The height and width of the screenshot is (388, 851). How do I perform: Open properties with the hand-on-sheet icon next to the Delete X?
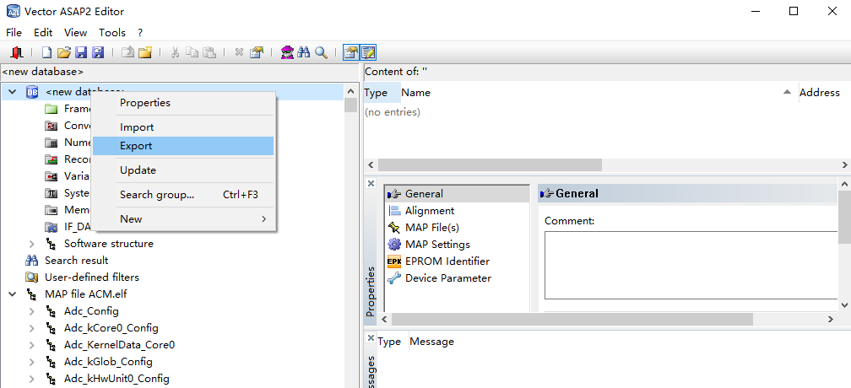256,52
